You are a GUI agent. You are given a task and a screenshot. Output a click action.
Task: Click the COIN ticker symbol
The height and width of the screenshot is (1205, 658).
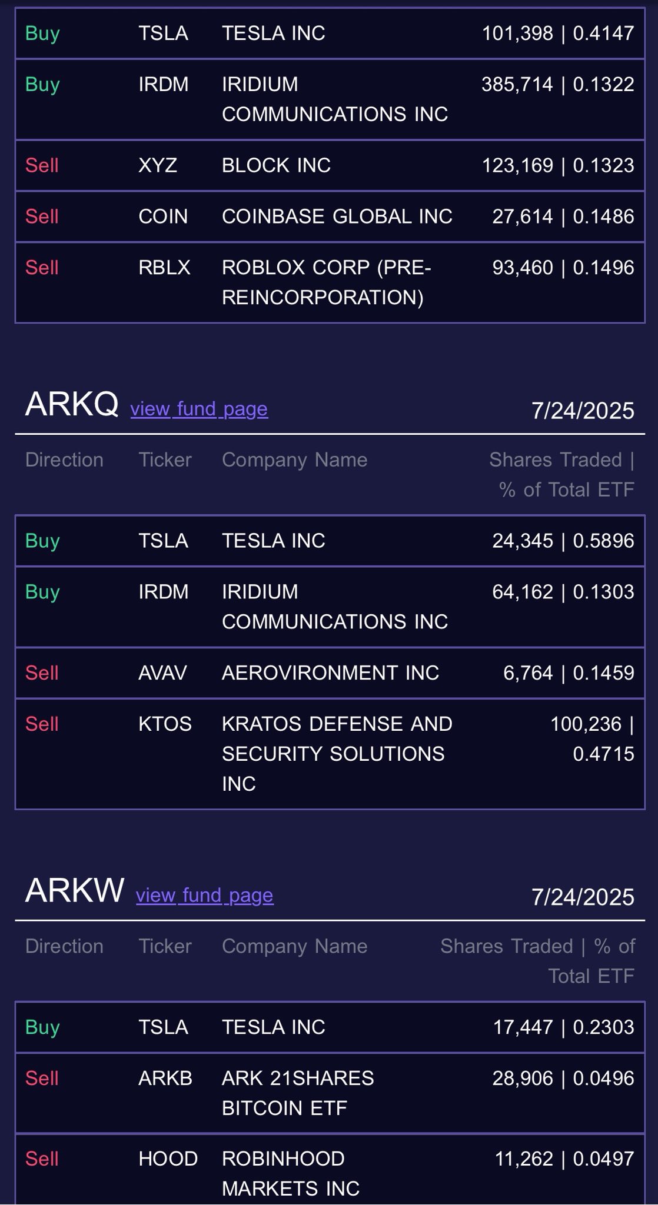(x=163, y=217)
